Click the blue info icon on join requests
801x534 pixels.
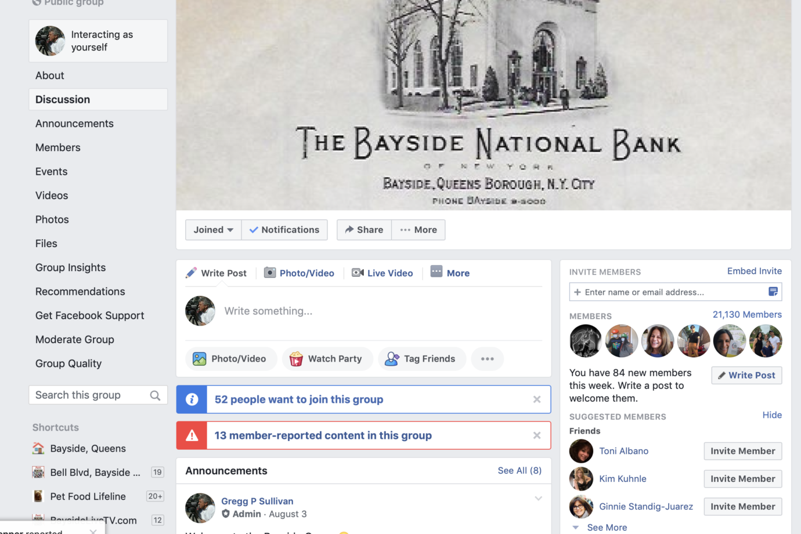pos(192,399)
